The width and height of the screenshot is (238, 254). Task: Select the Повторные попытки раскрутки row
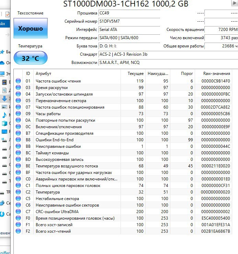pos(123,120)
